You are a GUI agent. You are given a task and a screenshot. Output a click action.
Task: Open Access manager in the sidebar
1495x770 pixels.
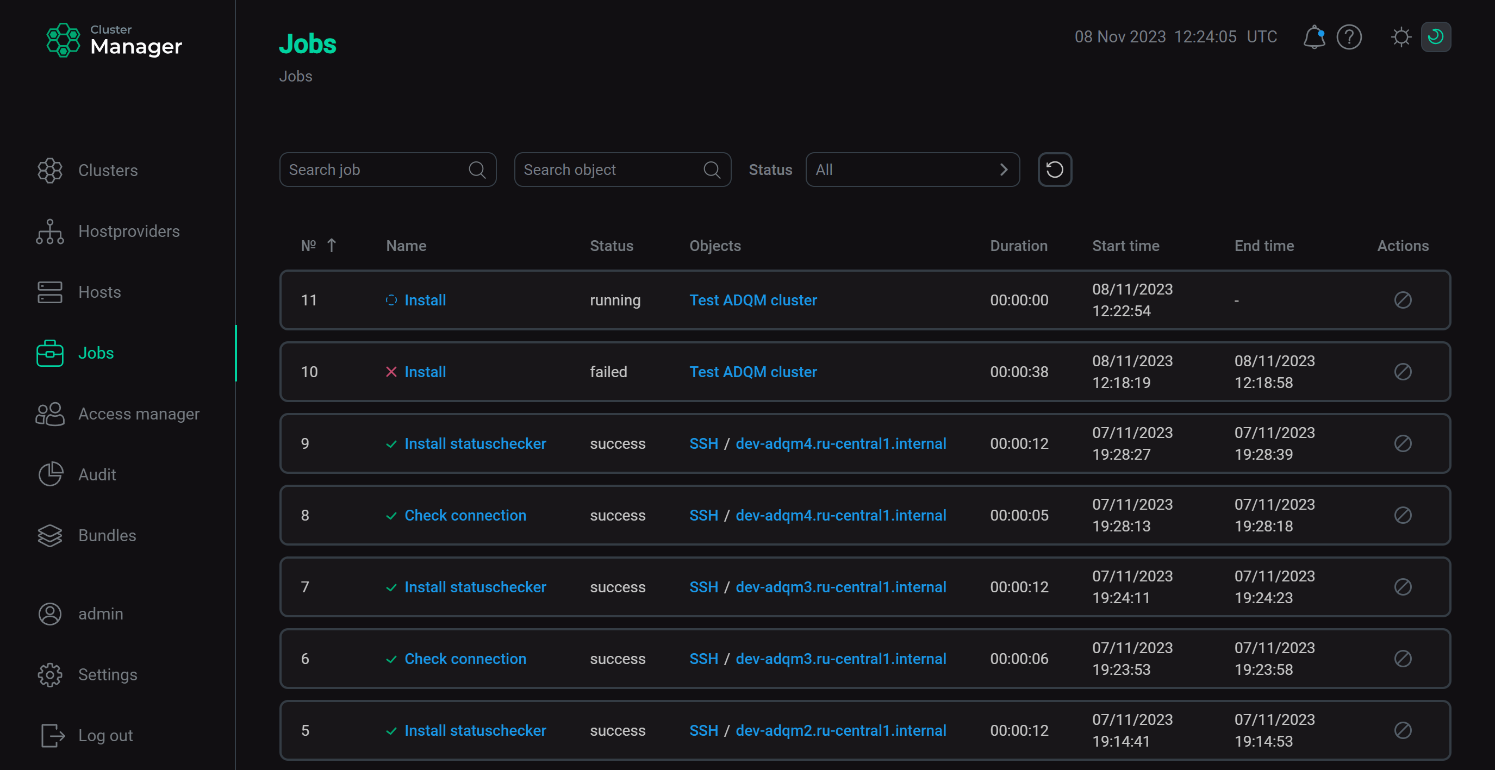tap(118, 414)
